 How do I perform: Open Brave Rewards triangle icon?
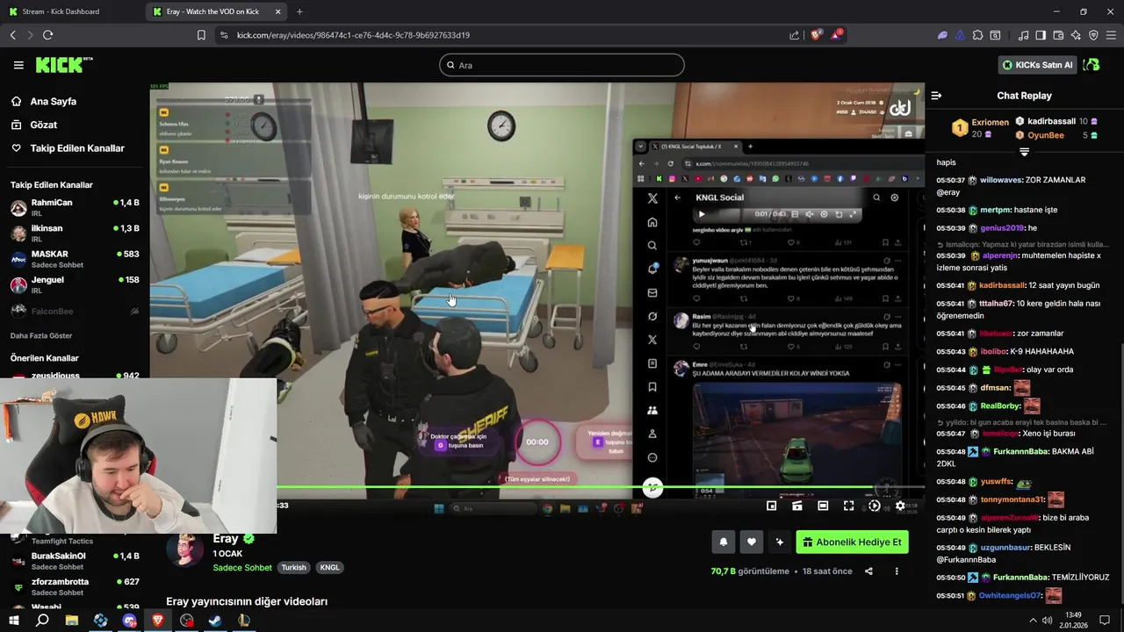click(x=837, y=35)
